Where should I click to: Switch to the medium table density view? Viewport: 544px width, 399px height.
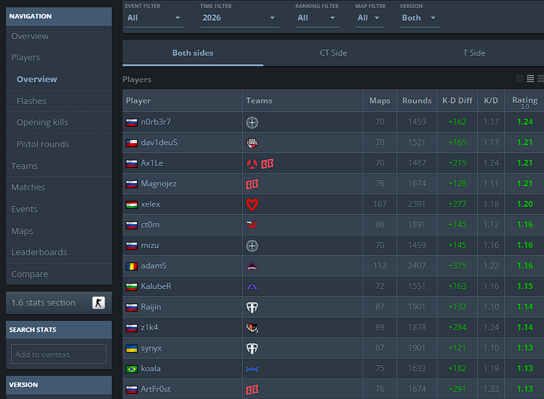530,79
